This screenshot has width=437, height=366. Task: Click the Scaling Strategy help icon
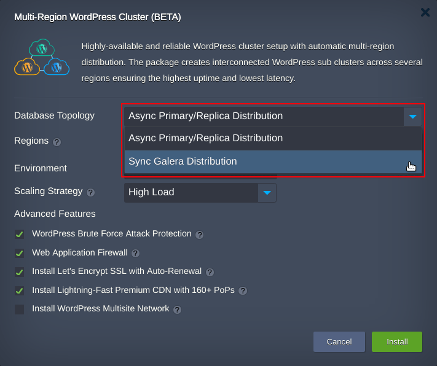pos(90,192)
